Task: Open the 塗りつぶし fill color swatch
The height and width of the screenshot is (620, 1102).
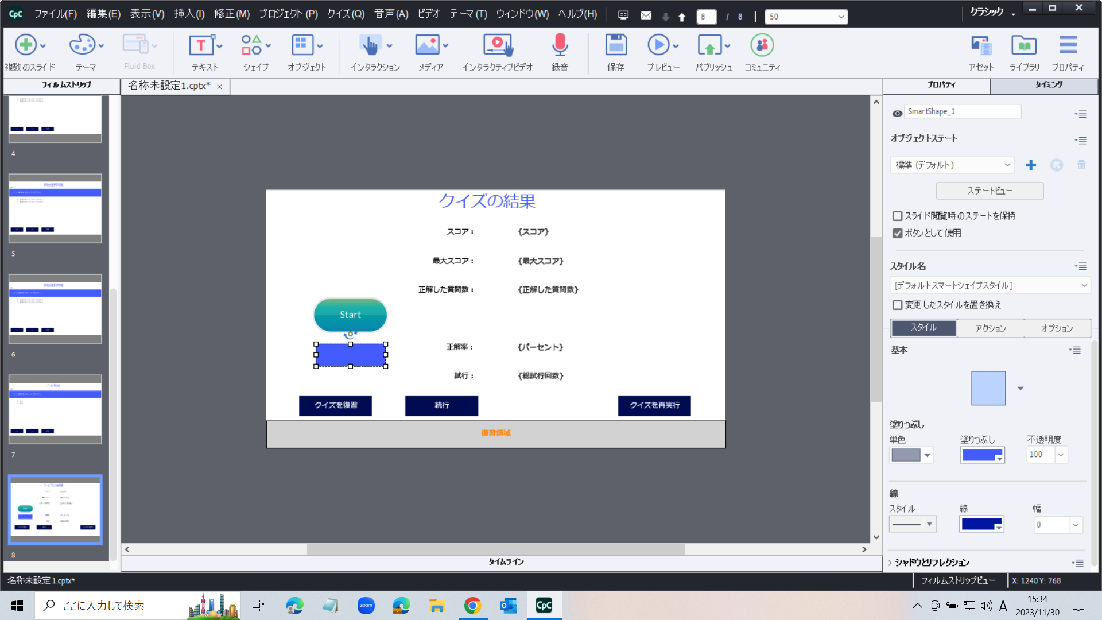Action: coord(982,455)
